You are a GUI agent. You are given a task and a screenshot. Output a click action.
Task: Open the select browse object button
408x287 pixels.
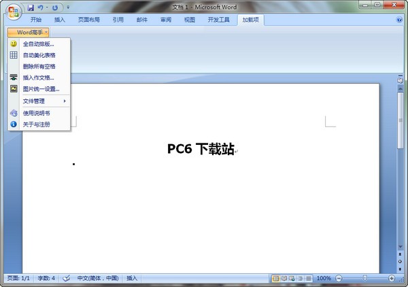400,262
